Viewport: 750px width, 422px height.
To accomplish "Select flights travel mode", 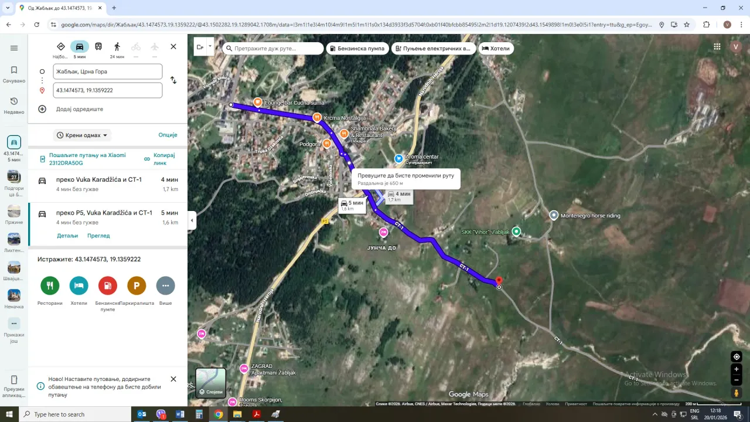I will click(x=155, y=47).
